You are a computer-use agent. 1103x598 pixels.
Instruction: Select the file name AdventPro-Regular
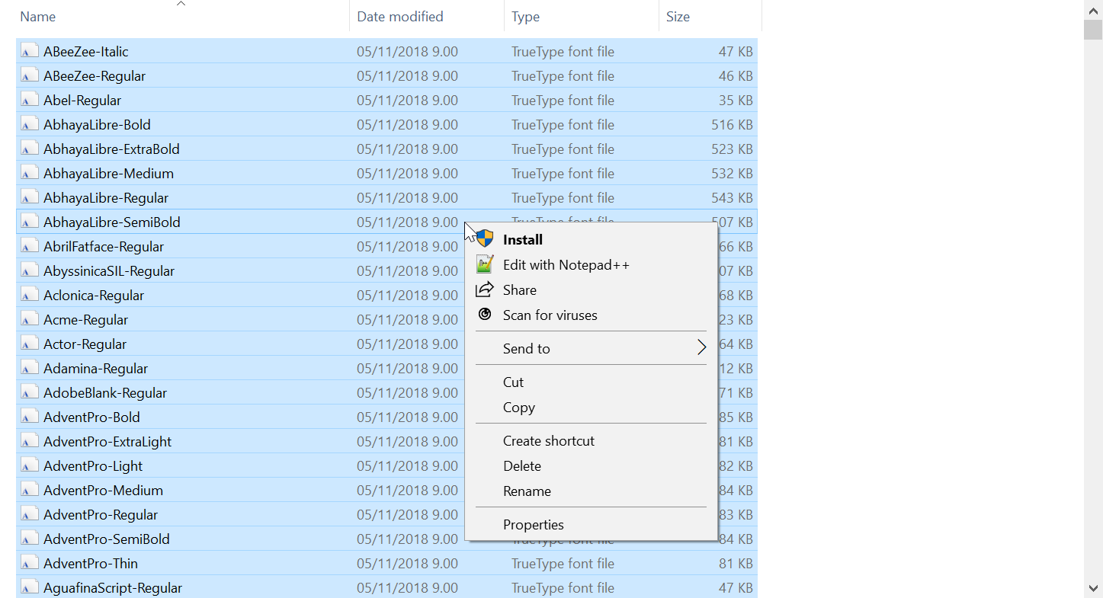pos(101,515)
